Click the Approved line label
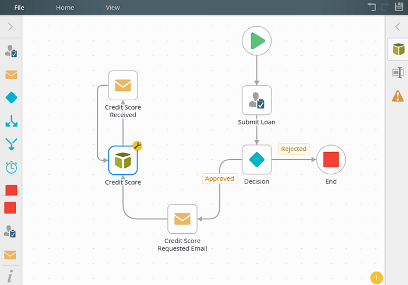Viewport: 408px width, 285px height. (219, 178)
